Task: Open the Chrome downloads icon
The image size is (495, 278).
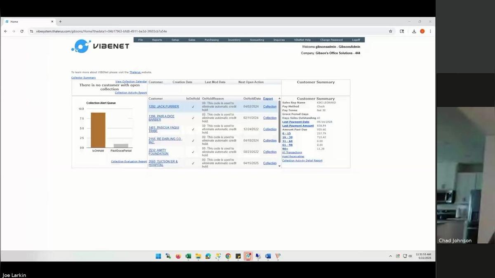Action: [414, 31]
